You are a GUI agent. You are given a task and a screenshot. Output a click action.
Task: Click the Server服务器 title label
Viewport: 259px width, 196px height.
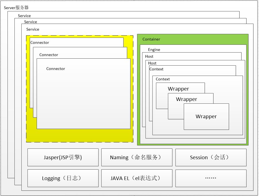point(16,8)
